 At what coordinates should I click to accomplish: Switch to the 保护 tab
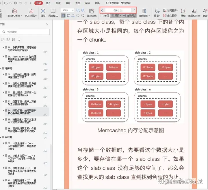click(88, 3)
